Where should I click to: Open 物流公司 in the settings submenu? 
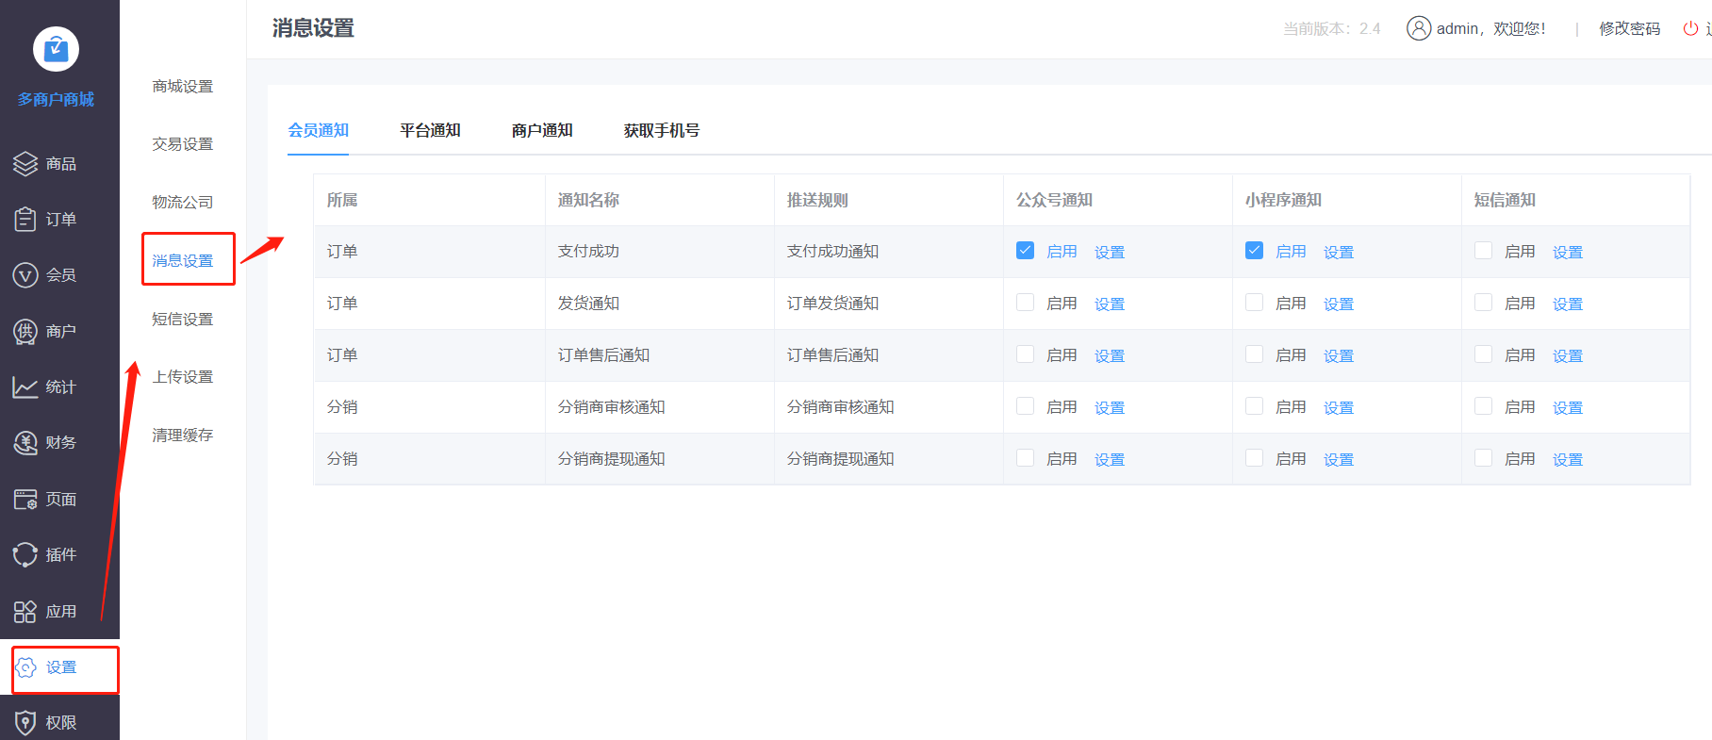[183, 203]
